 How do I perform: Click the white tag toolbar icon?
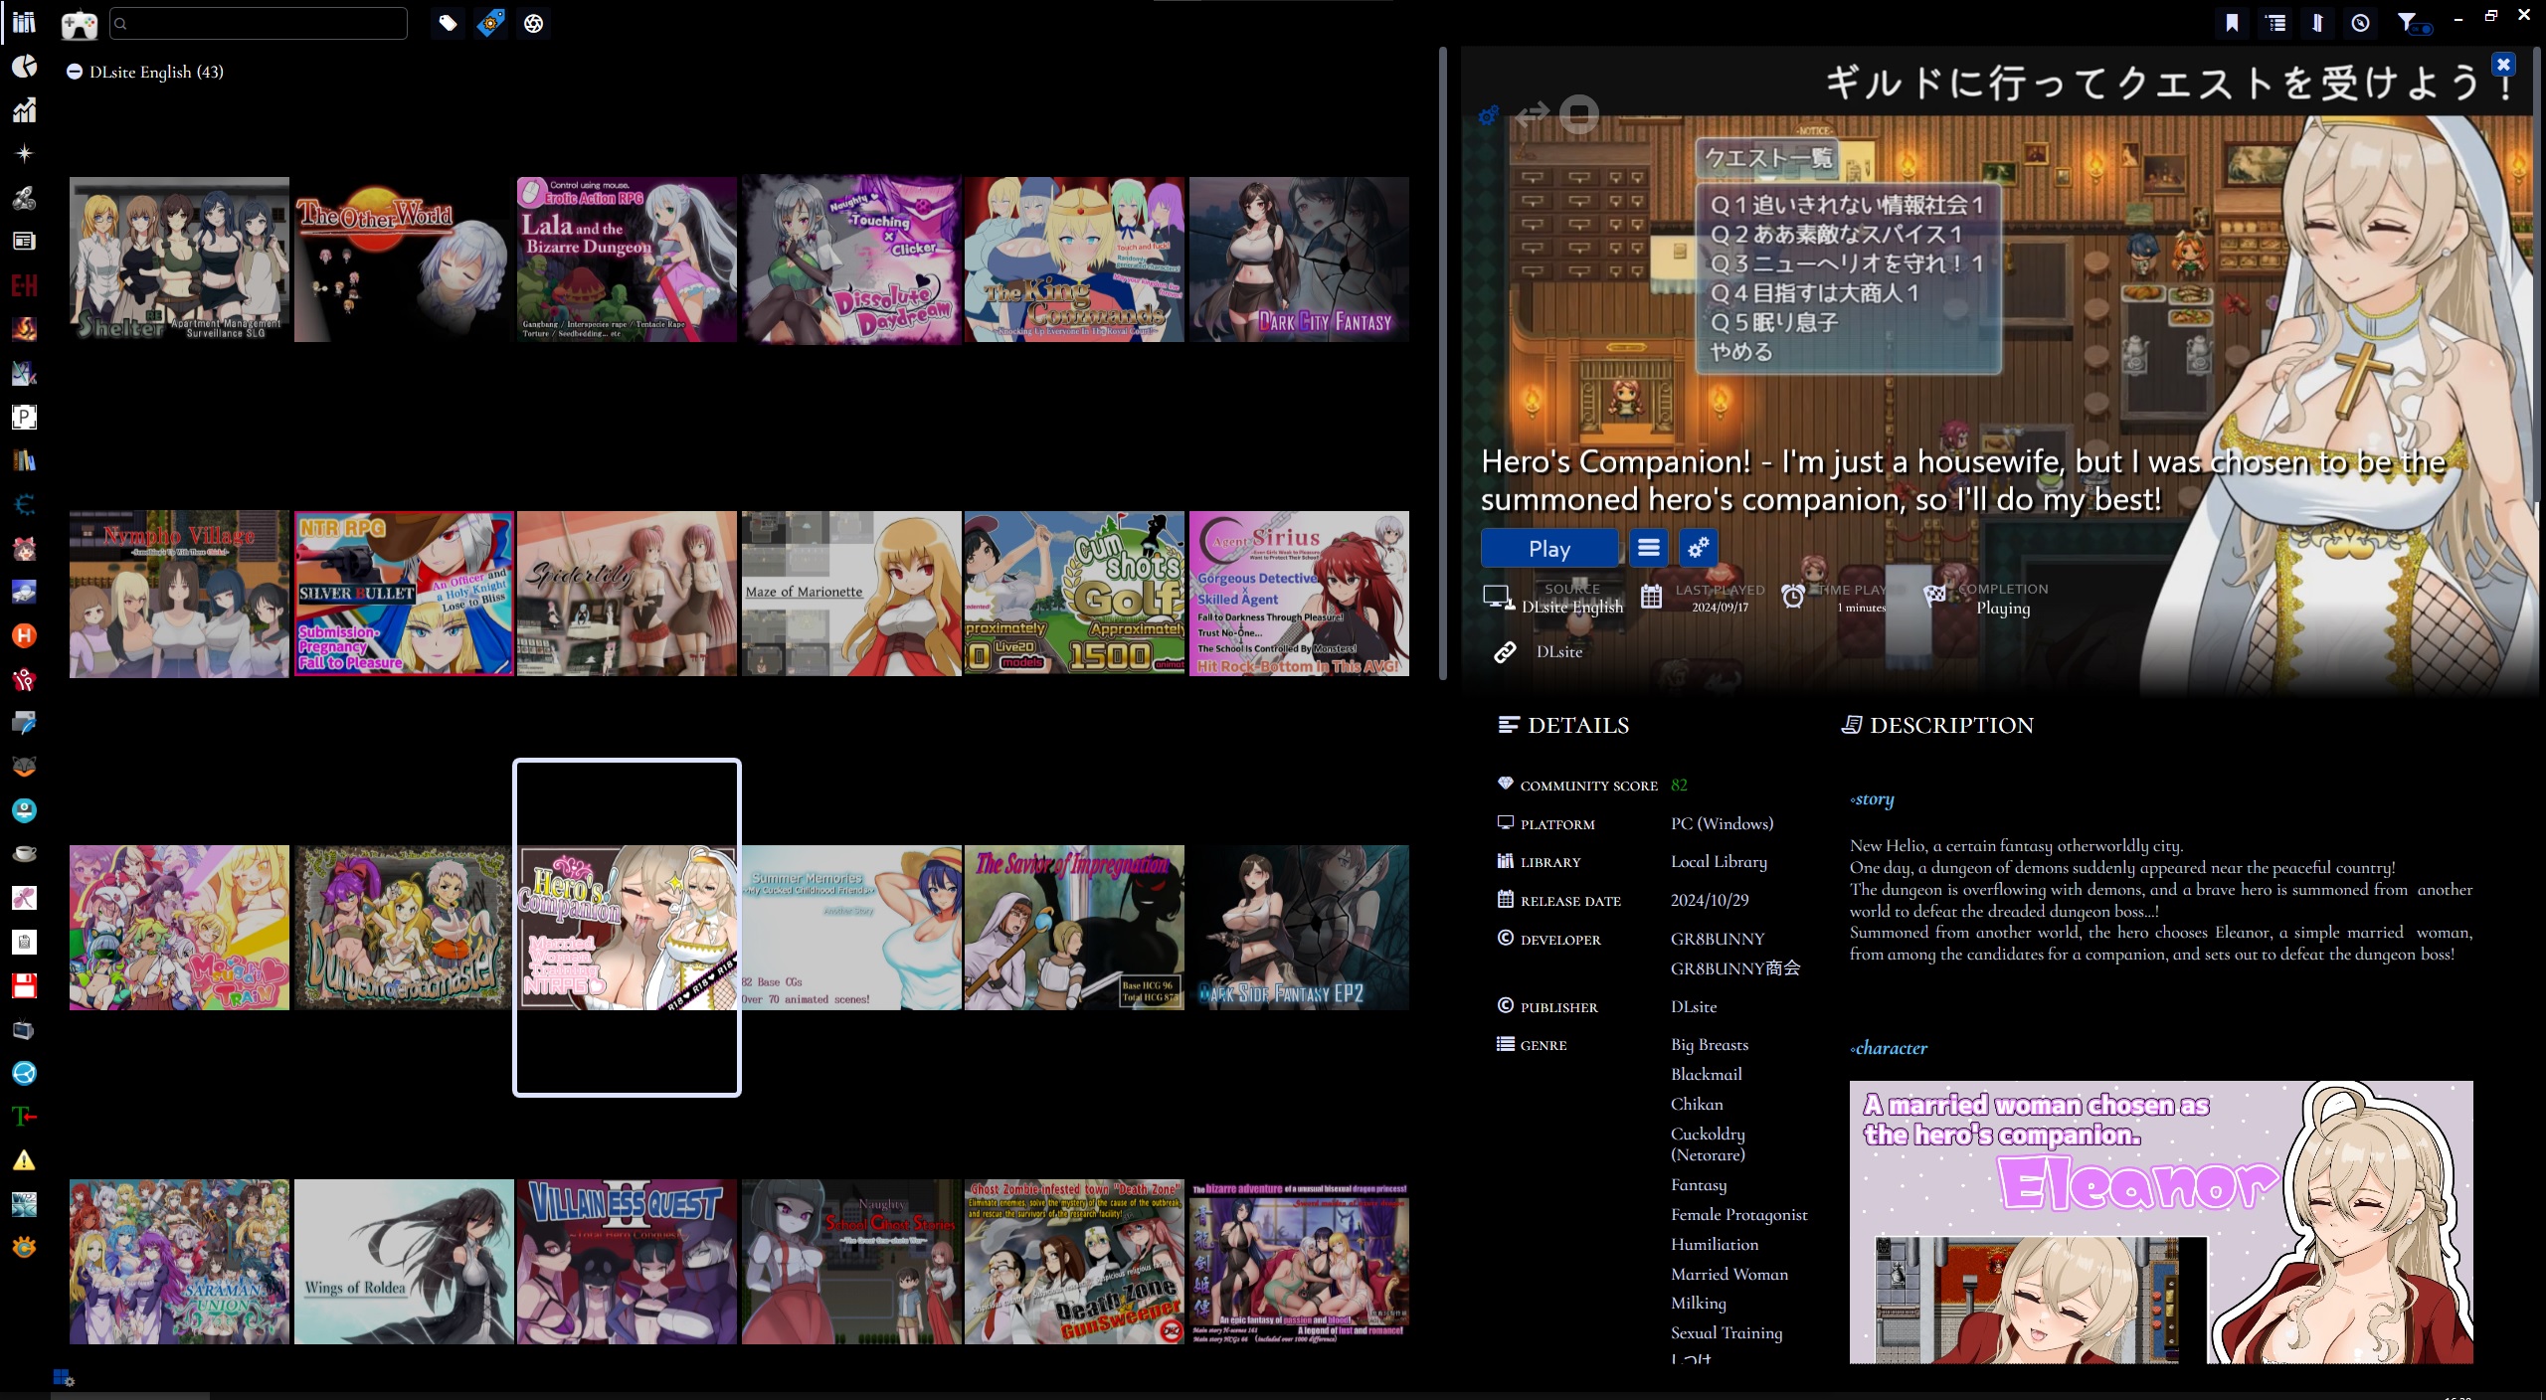click(448, 23)
